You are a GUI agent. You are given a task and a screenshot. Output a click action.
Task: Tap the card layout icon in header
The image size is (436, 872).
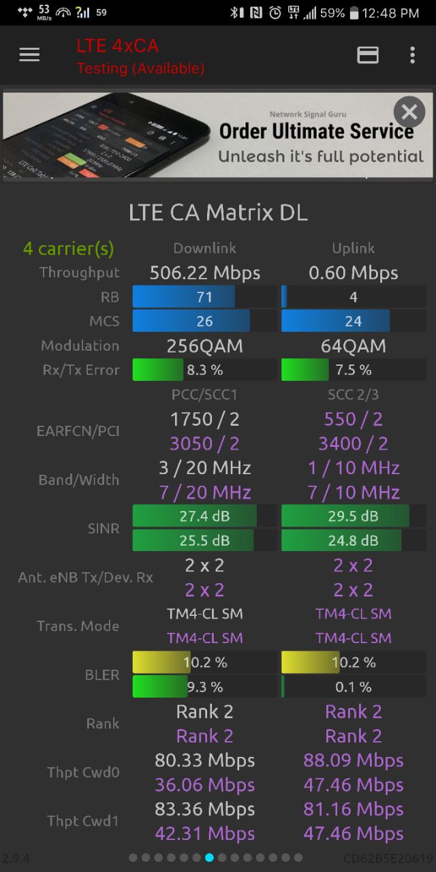pos(368,55)
